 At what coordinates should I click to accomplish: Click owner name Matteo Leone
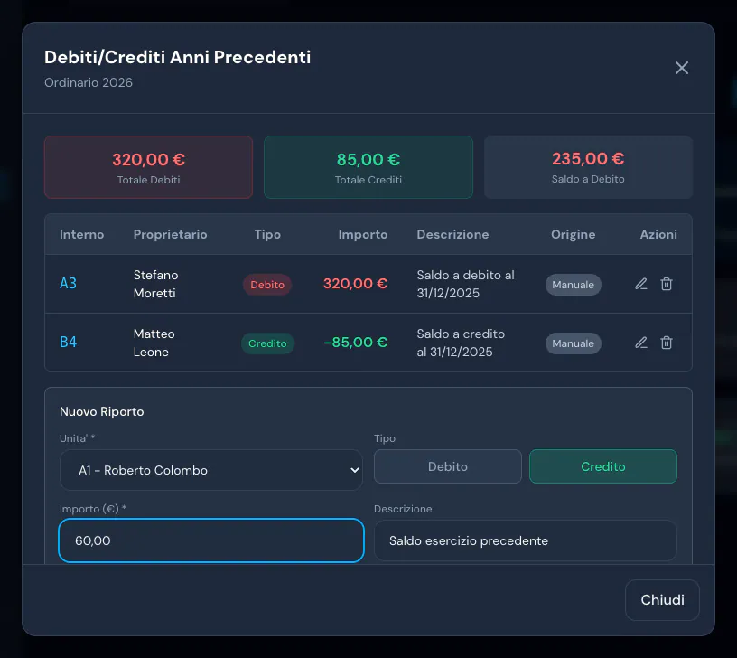(154, 343)
